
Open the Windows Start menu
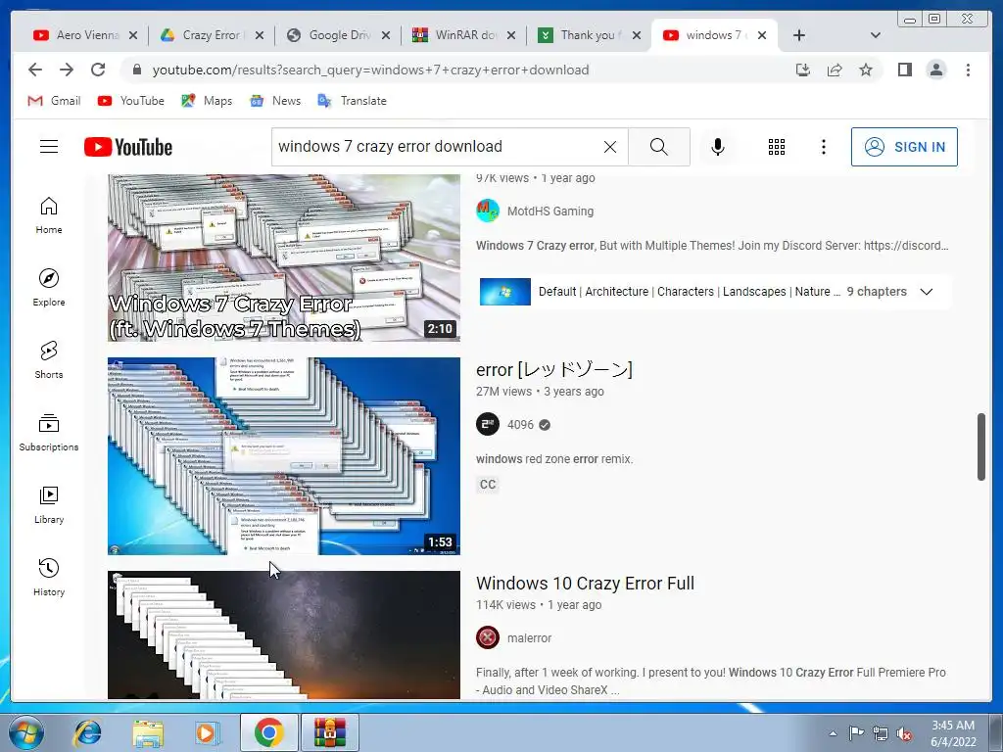pos(26,732)
